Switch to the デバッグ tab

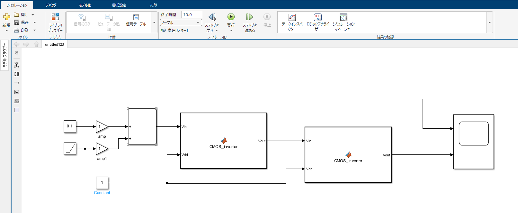51,5
